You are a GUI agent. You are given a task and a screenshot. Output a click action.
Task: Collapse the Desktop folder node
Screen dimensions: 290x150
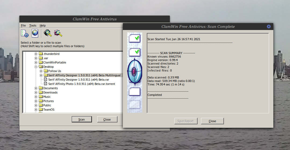click(x=36, y=67)
